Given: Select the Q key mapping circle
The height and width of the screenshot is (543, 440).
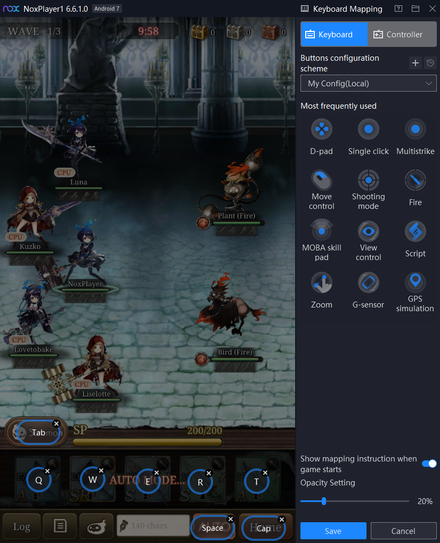Looking at the screenshot, I should 39,480.
